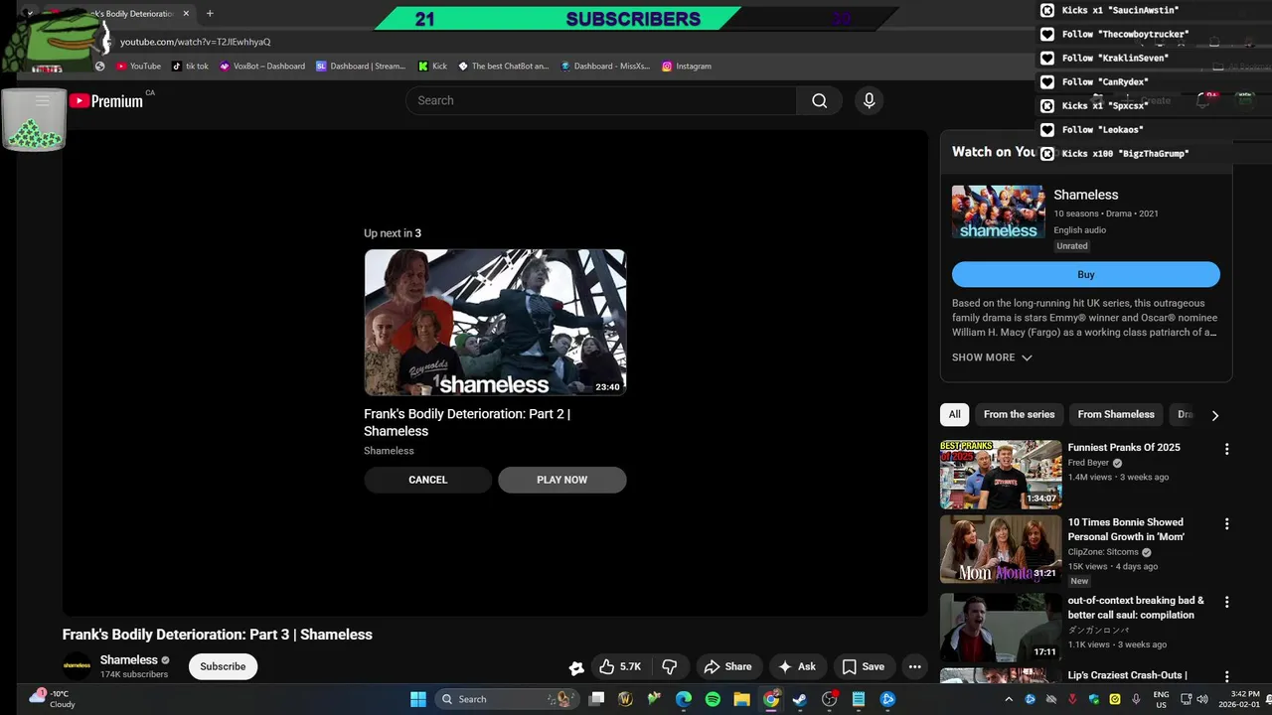Open Microsoft Edge from the taskbar
Screen dimensions: 1272x715
[x=684, y=699]
